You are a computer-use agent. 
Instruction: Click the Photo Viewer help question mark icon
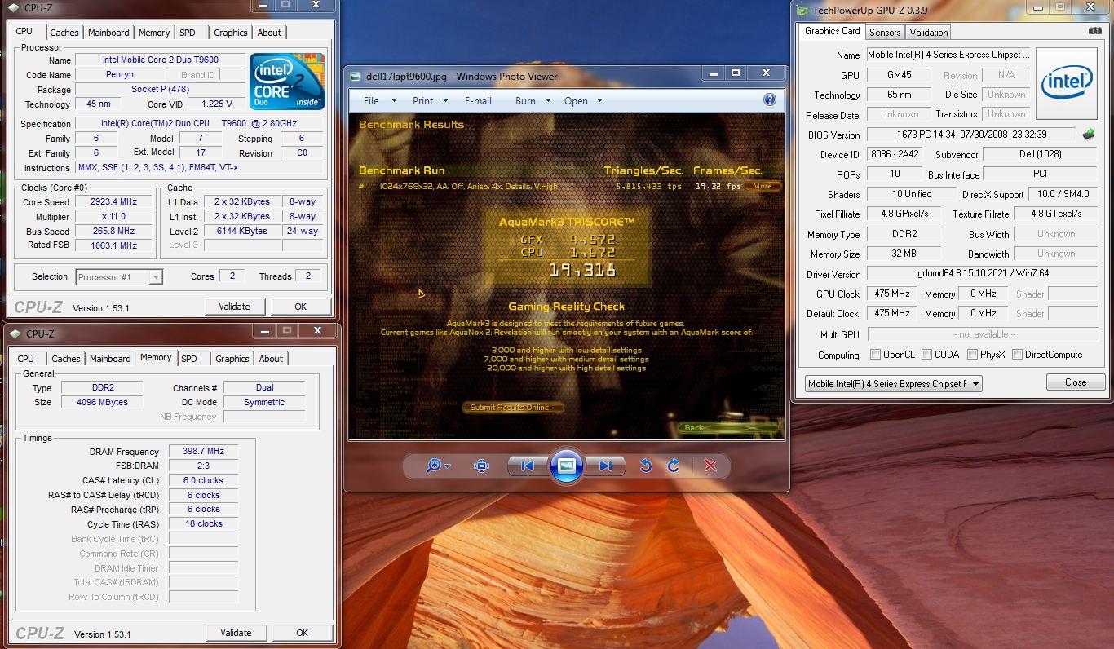click(x=769, y=99)
